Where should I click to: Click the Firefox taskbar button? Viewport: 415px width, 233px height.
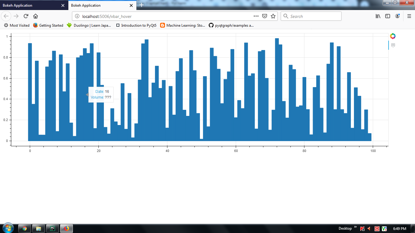point(67,228)
